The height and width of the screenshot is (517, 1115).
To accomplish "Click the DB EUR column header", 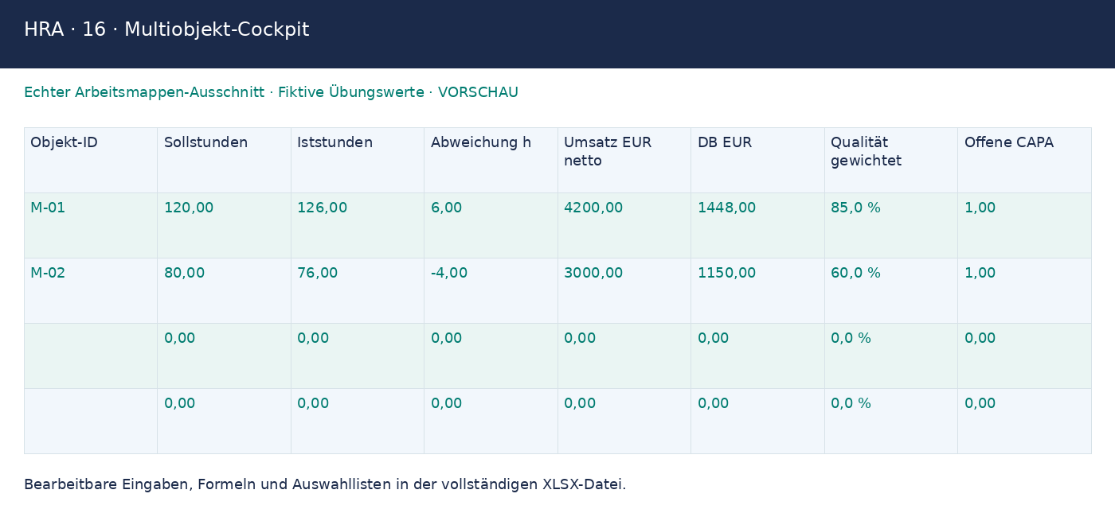I will [x=757, y=160].
